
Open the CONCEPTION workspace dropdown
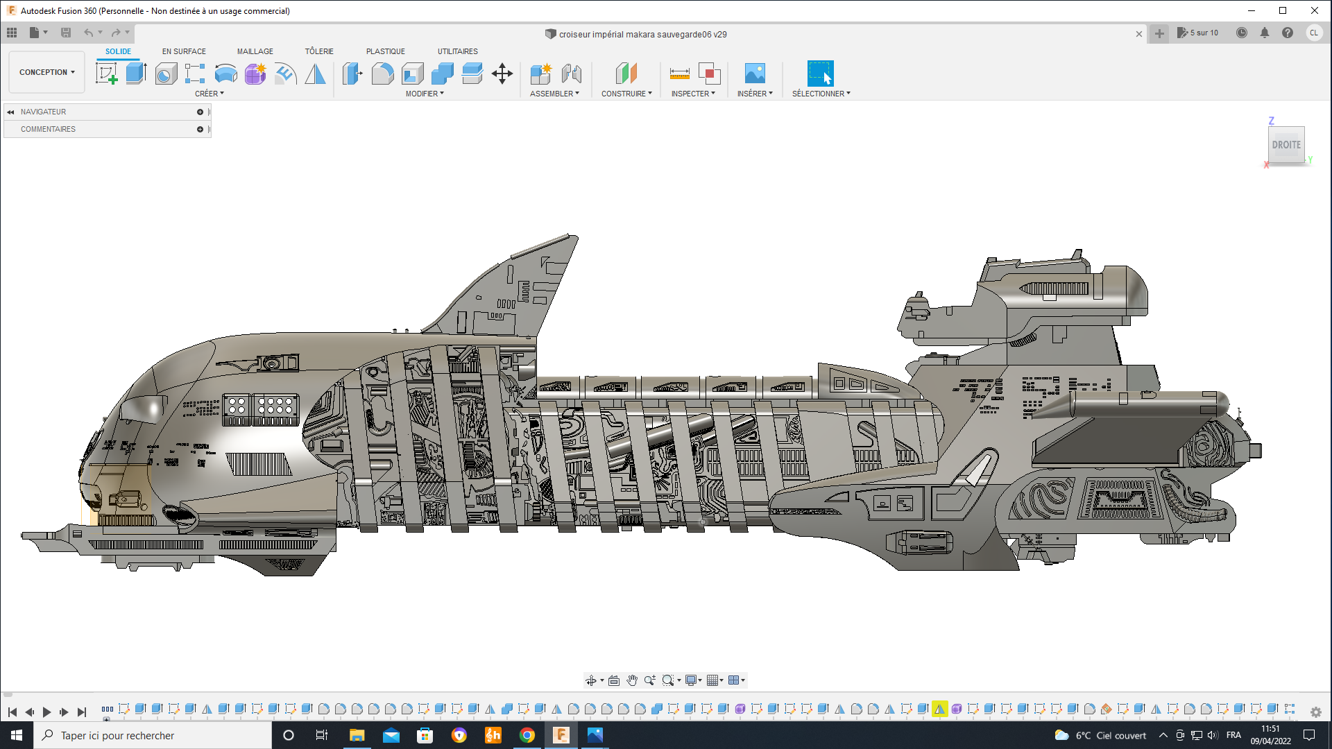[x=46, y=72]
